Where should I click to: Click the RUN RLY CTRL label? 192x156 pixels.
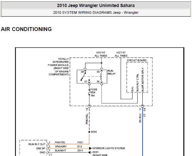[x=138, y=83]
